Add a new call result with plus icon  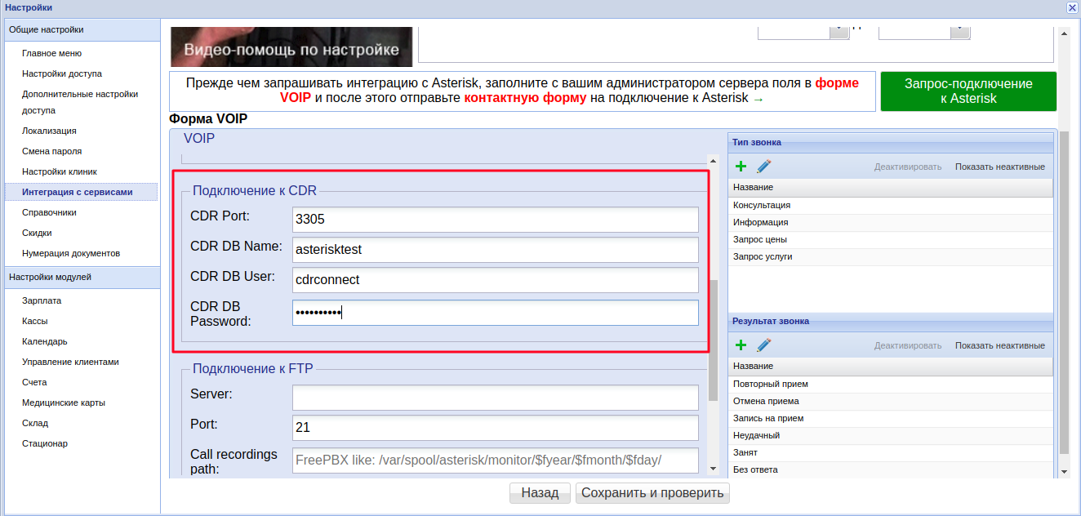point(741,345)
